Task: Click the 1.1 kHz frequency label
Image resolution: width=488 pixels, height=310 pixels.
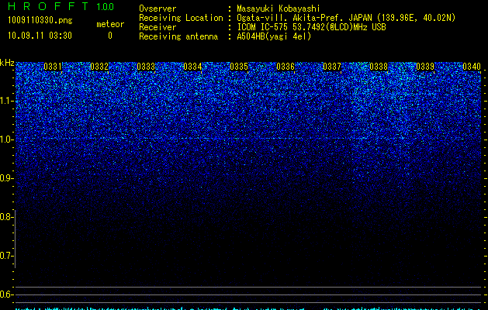Action: 5,101
